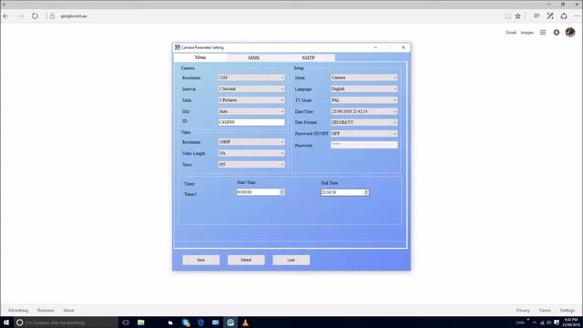This screenshot has width=583, height=328.
Task: Open the Setup Mode dropdown
Action: tap(364, 77)
